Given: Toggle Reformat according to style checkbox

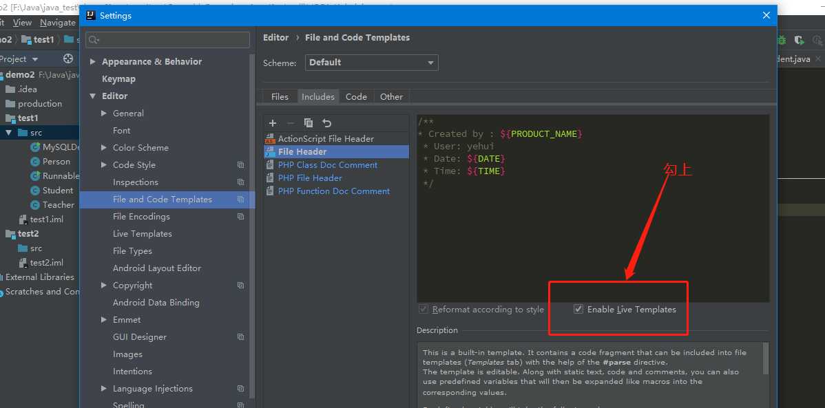Looking at the screenshot, I should (x=424, y=309).
